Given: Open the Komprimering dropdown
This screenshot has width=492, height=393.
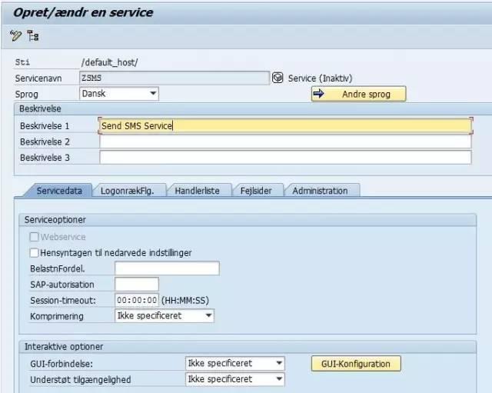Looking at the screenshot, I should point(165,316).
